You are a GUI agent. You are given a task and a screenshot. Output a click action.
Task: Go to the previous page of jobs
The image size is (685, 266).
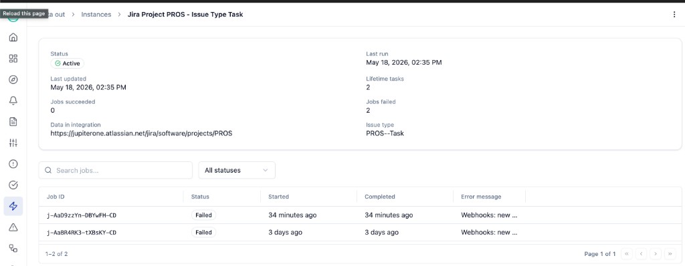[641, 253]
